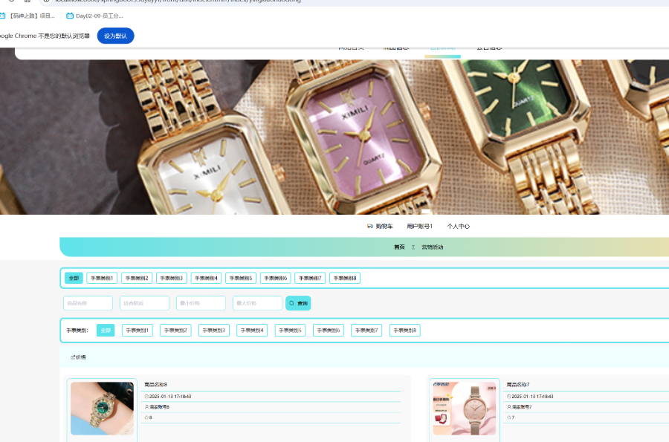
Task: Open the 用户账号1 account link
Action: pyautogui.click(x=419, y=226)
